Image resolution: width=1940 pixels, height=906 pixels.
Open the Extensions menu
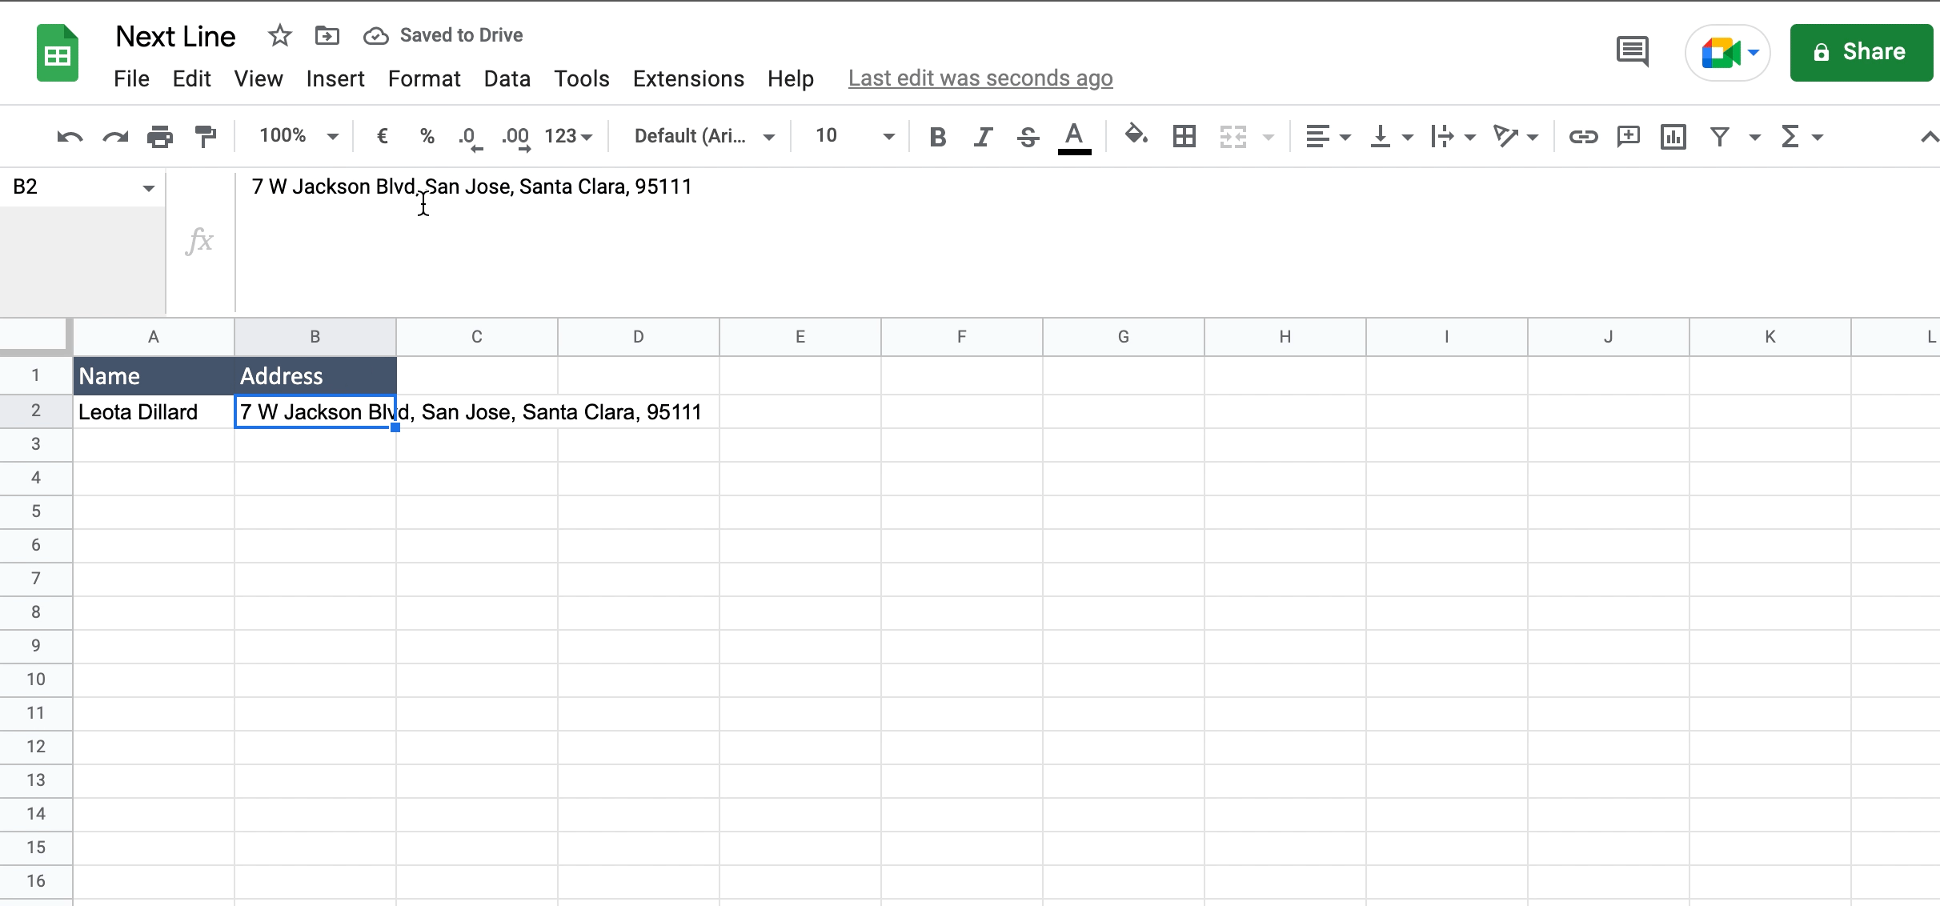point(688,78)
